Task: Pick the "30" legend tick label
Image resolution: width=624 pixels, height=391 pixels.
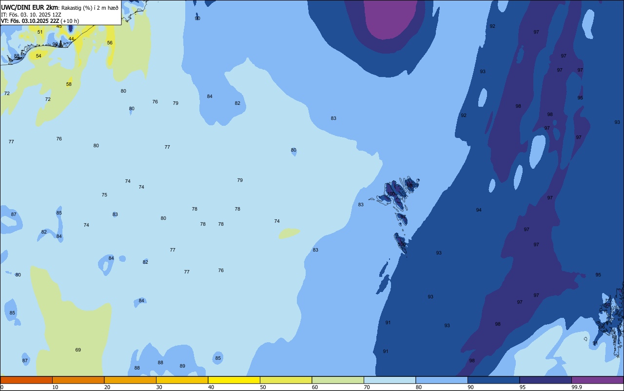Action: [159, 387]
